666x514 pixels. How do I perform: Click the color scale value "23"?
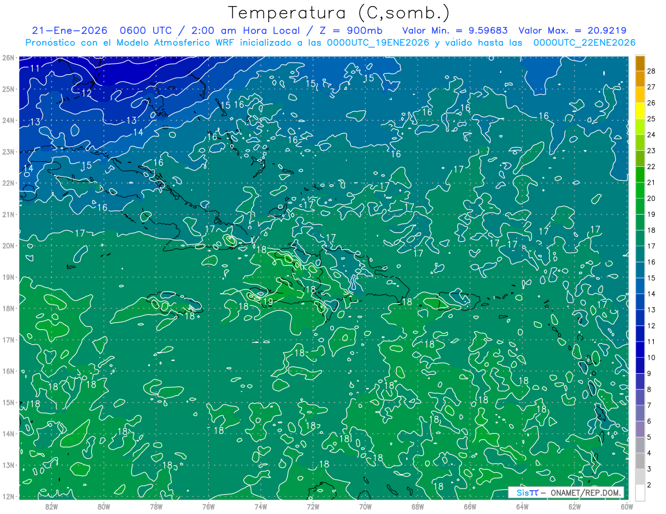[651, 150]
